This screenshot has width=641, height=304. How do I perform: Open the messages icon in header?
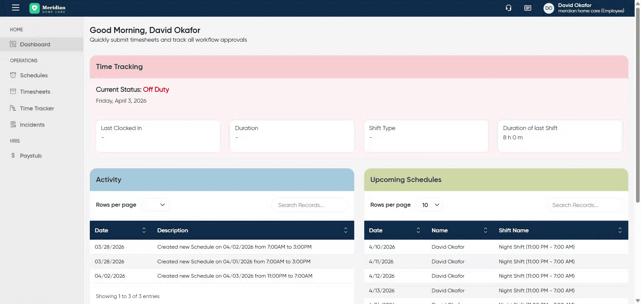coord(527,8)
